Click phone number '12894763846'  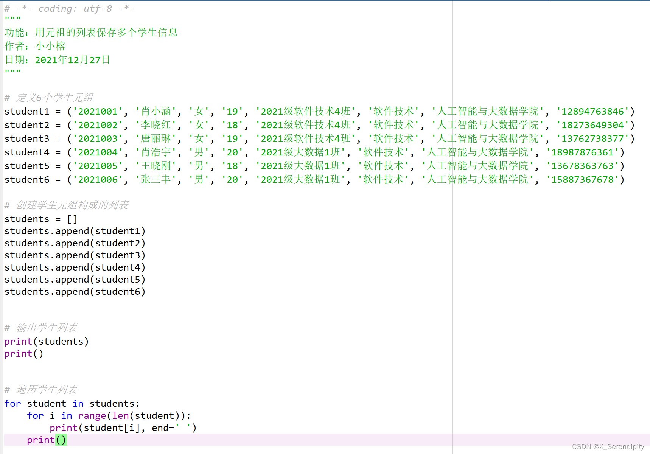(x=592, y=111)
